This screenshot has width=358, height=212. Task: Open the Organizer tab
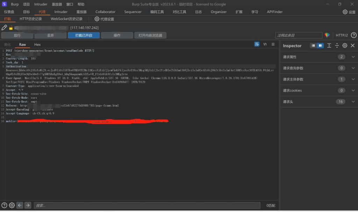[219, 12]
